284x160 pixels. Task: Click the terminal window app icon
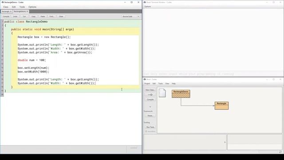pos(145,2)
